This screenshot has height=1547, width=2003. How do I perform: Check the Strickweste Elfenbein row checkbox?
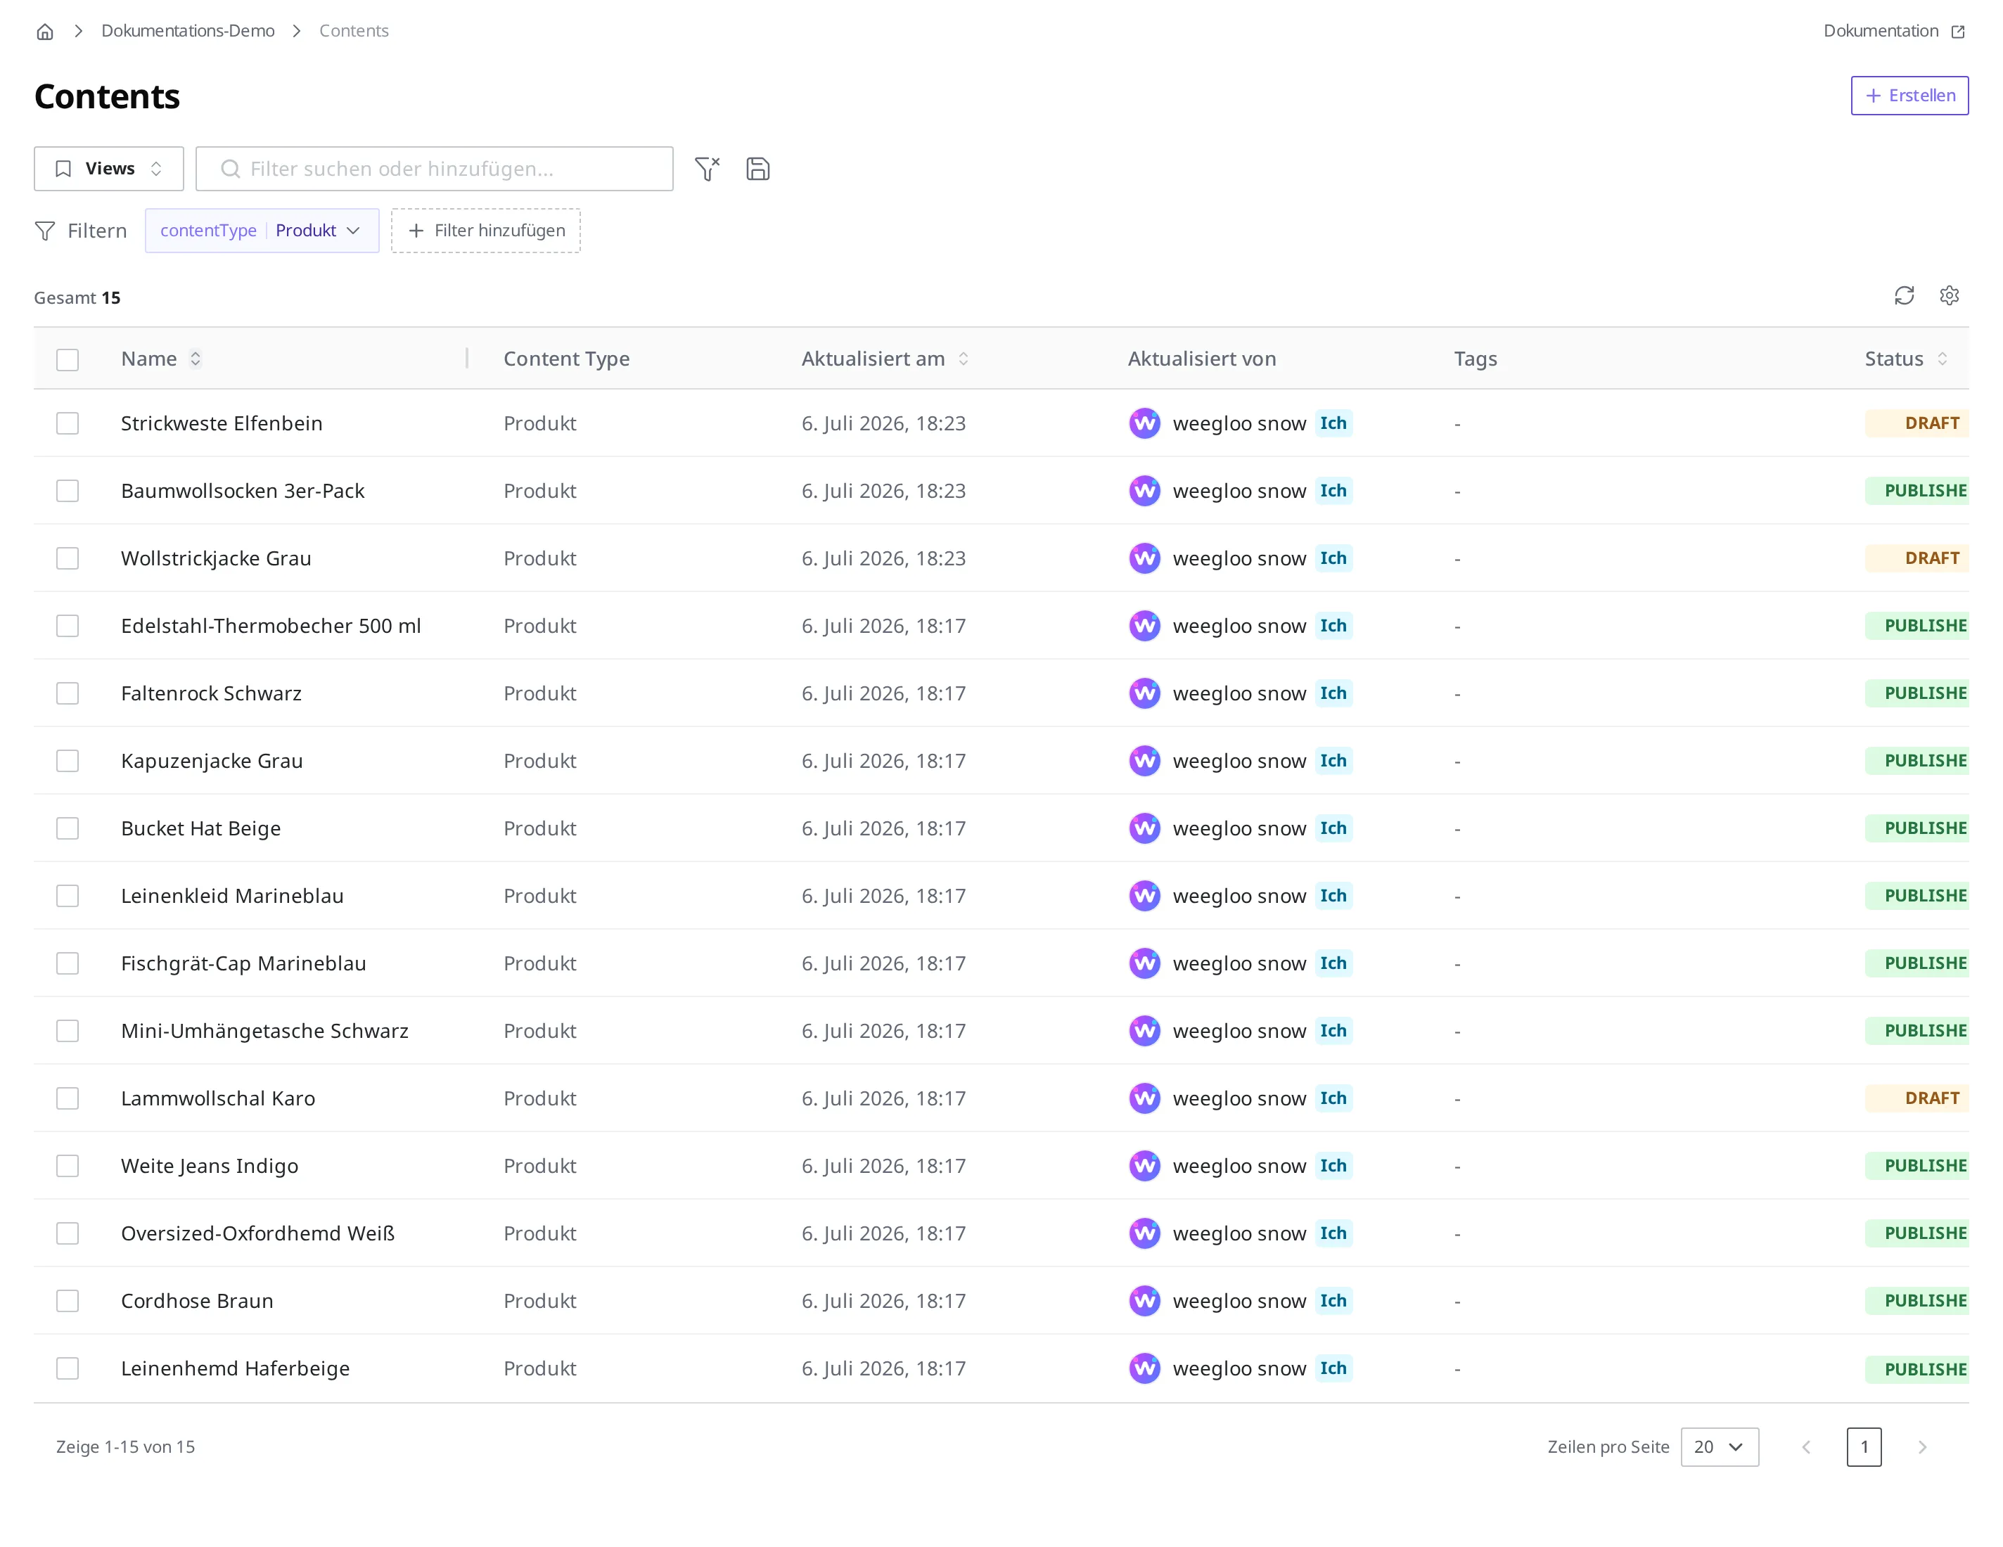pos(67,423)
